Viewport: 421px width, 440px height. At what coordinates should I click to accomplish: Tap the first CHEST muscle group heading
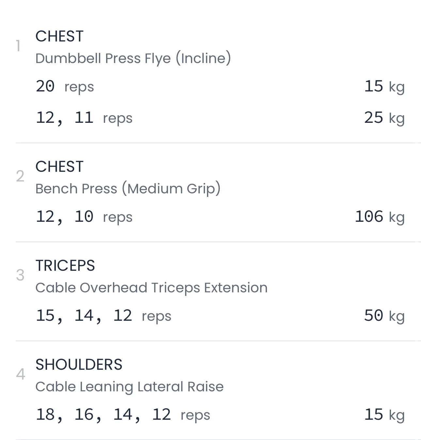pos(59,36)
